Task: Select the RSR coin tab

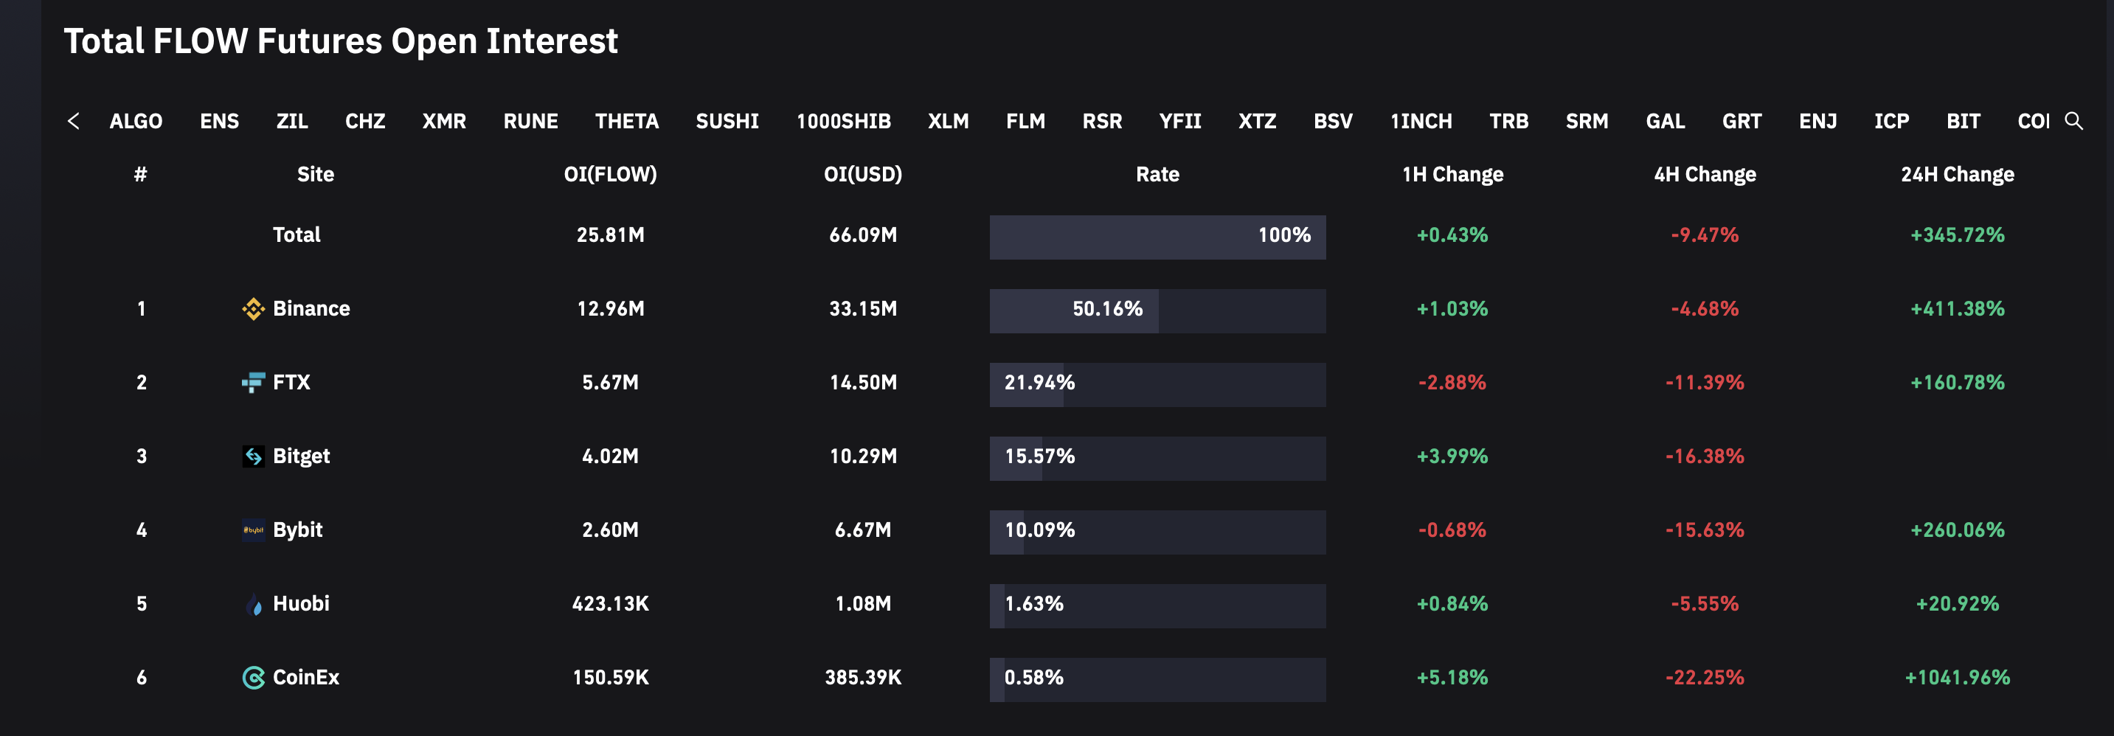Action: coord(1102,122)
